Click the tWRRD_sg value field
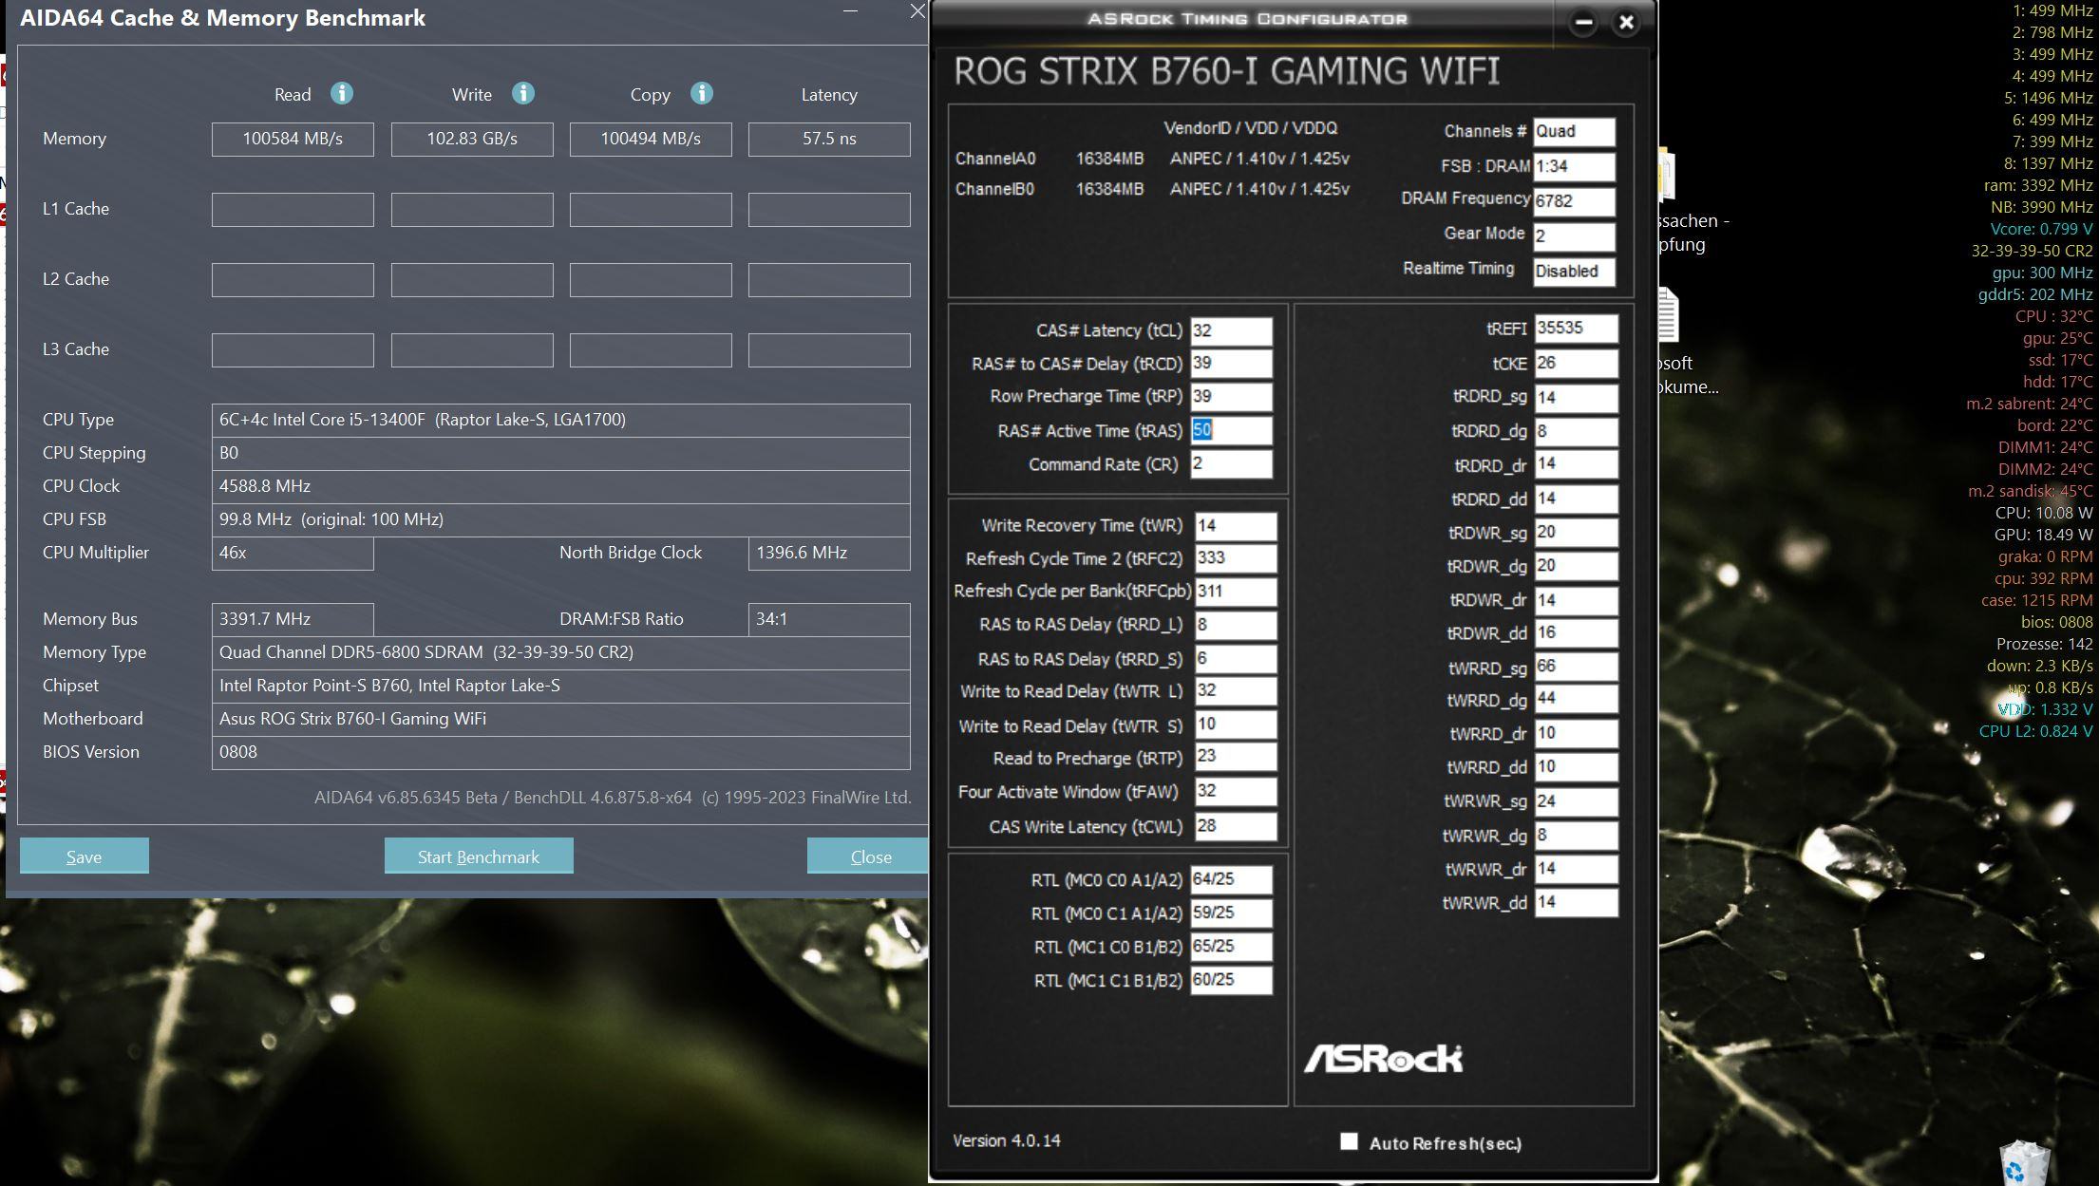The image size is (2099, 1186). click(x=1576, y=667)
